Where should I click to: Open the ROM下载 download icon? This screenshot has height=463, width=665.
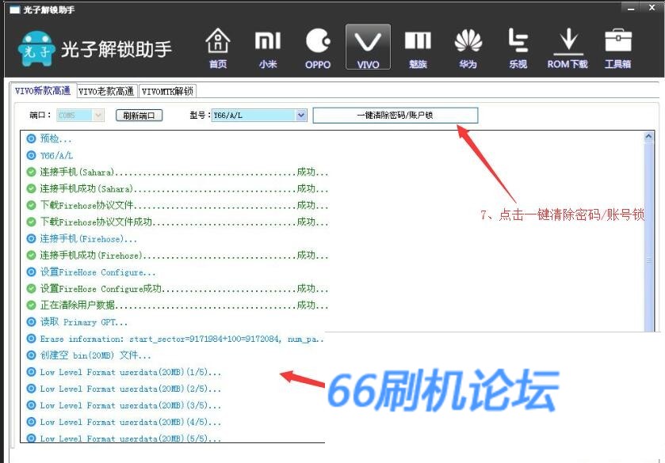tap(568, 47)
